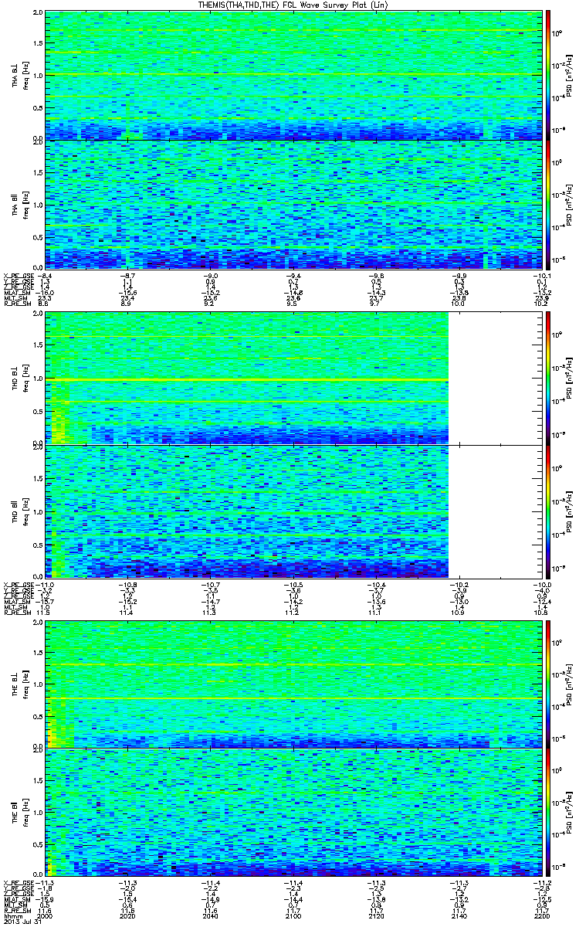
Task: Click the THA B-parallel PSD color bar
Action: pyautogui.click(x=549, y=205)
